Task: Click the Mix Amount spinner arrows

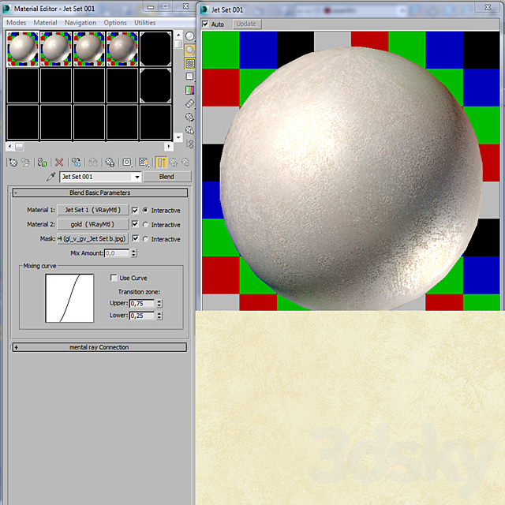Action: [x=134, y=253]
